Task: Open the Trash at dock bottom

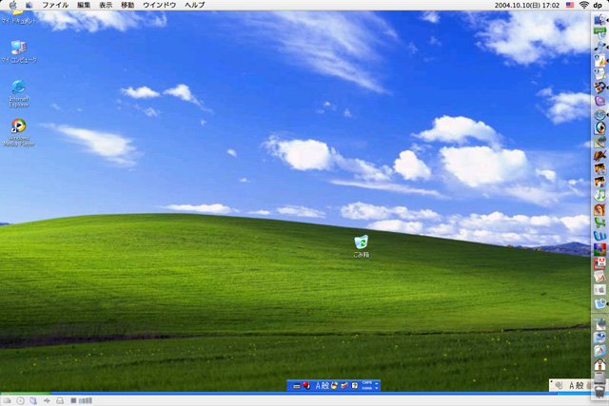Action: 599,391
